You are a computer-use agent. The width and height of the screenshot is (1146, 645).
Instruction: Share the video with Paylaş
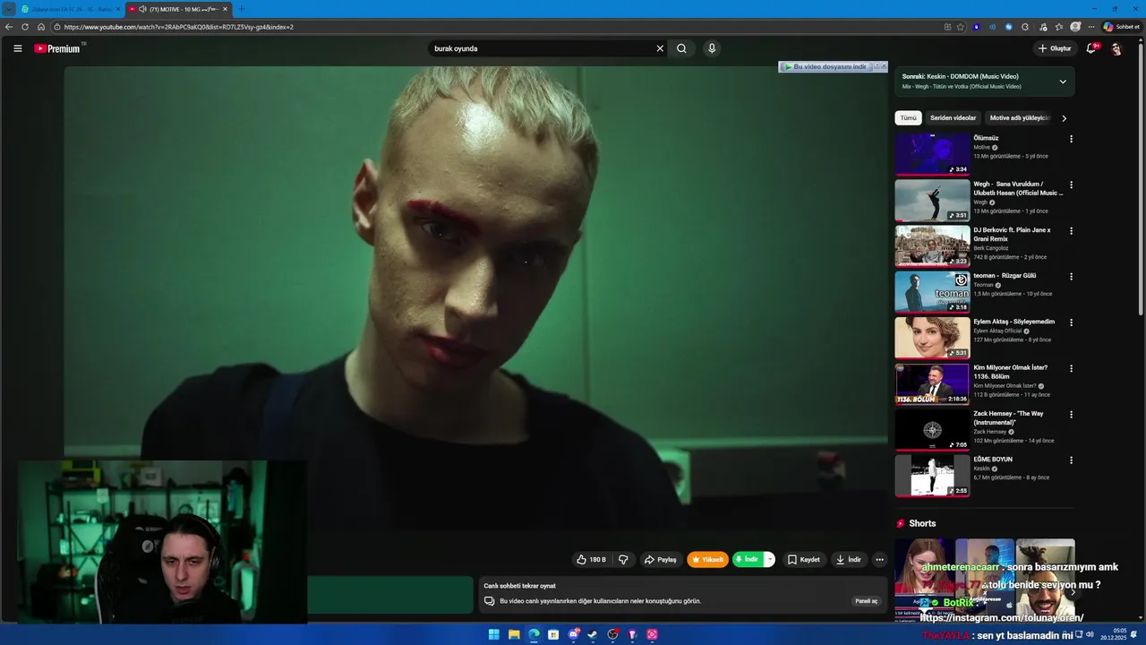[x=660, y=559]
